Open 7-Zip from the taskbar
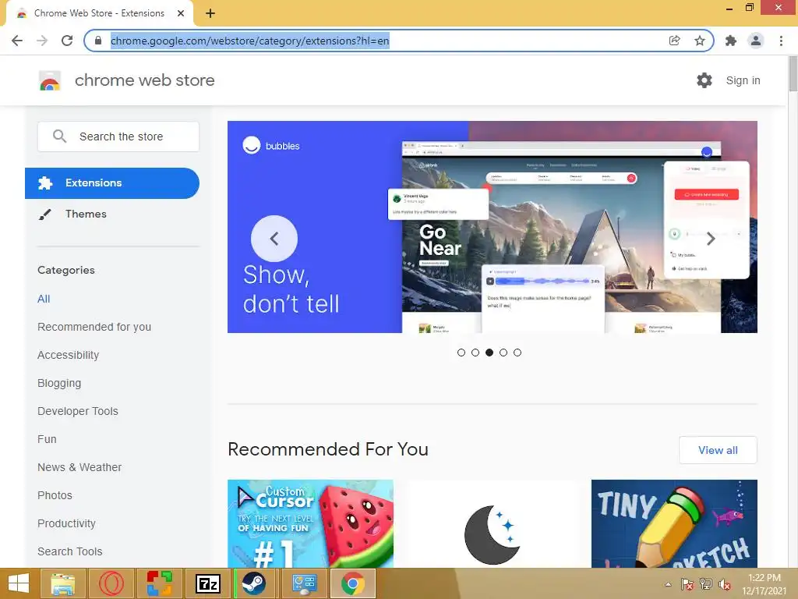 (207, 583)
